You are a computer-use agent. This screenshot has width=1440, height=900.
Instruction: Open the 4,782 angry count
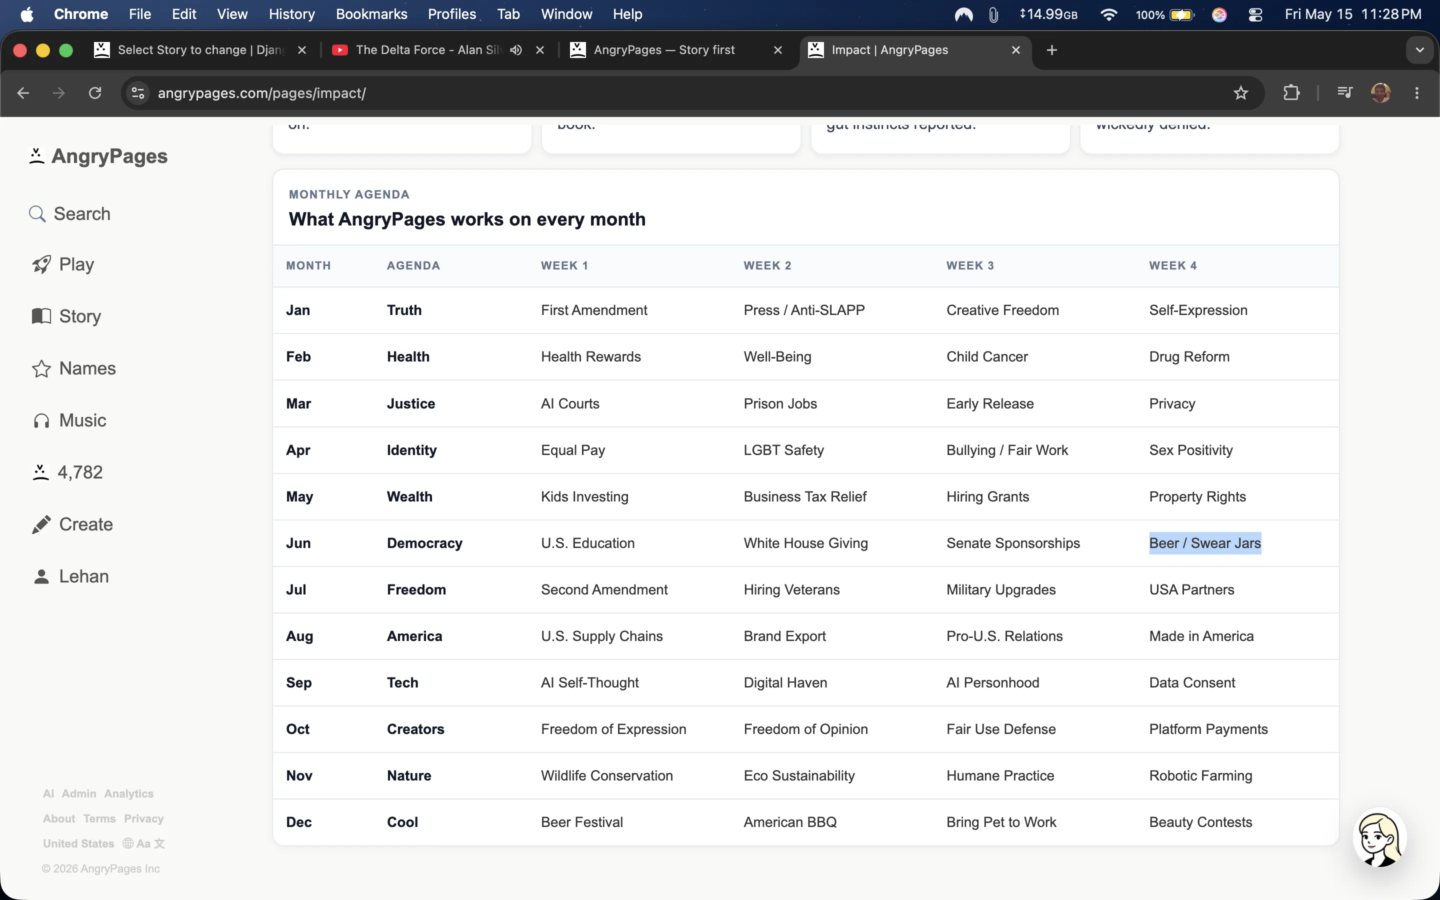(67, 472)
